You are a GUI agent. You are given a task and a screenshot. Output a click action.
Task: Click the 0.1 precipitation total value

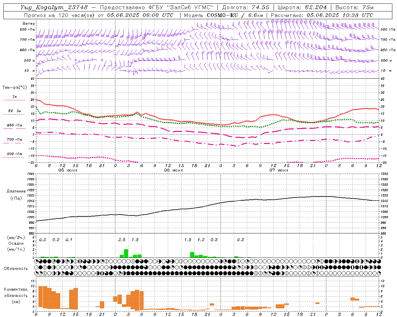pyautogui.click(x=69, y=240)
